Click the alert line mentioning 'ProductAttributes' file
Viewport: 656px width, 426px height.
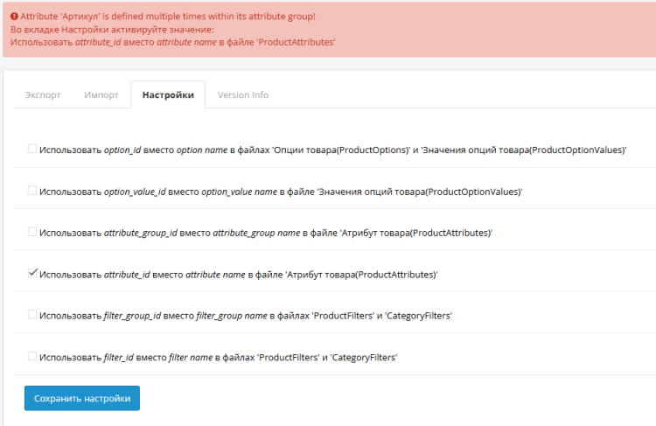[173, 42]
